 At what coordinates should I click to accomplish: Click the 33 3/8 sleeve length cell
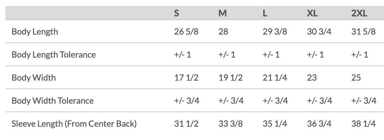[231, 124]
